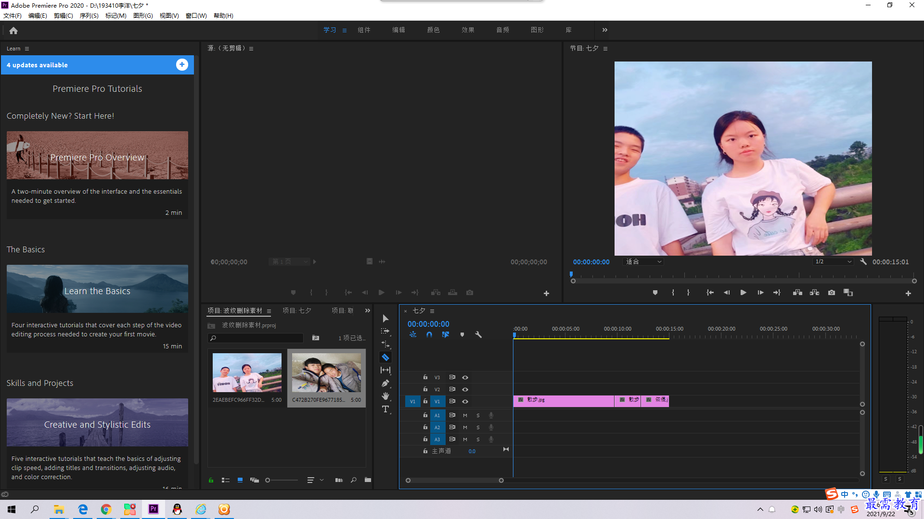The width and height of the screenshot is (924, 519).
Task: Click Extract button in program monitor
Action: click(814, 293)
